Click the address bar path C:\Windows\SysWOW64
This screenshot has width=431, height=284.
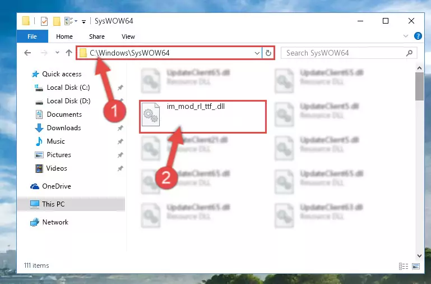tap(129, 53)
